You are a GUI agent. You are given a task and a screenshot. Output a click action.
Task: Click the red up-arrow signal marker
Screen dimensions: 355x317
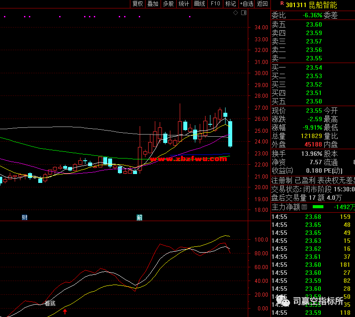65,312
